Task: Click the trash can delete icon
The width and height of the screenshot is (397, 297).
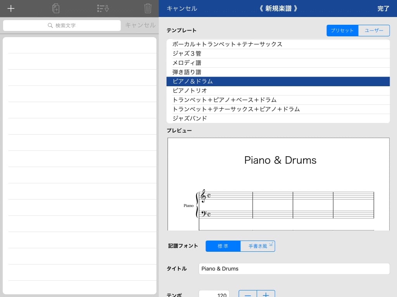Action: tap(148, 9)
